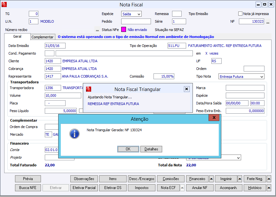Screen dimensions: 276x197
Task: Open Desc./Encargos
Action: pyautogui.click(x=142, y=179)
